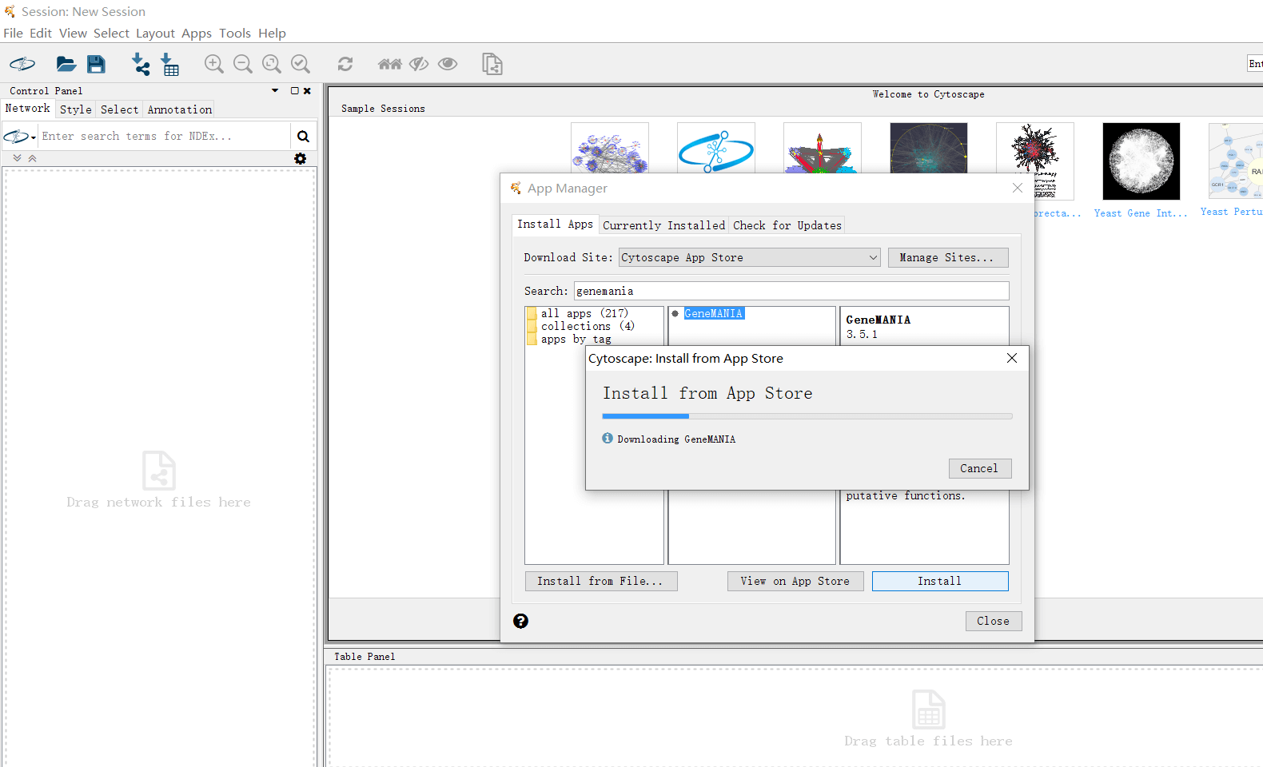Hide selected nodes and edges icon

pyautogui.click(x=419, y=64)
